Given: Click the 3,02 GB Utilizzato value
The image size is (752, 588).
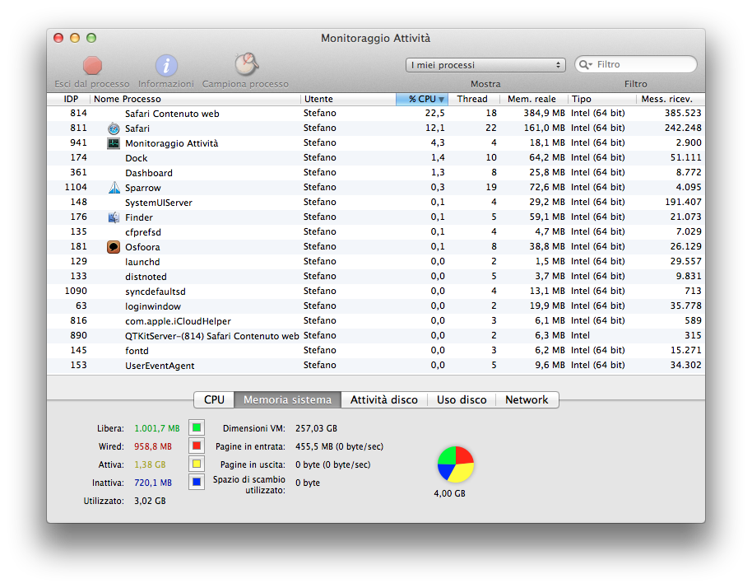Looking at the screenshot, I should click(x=150, y=502).
